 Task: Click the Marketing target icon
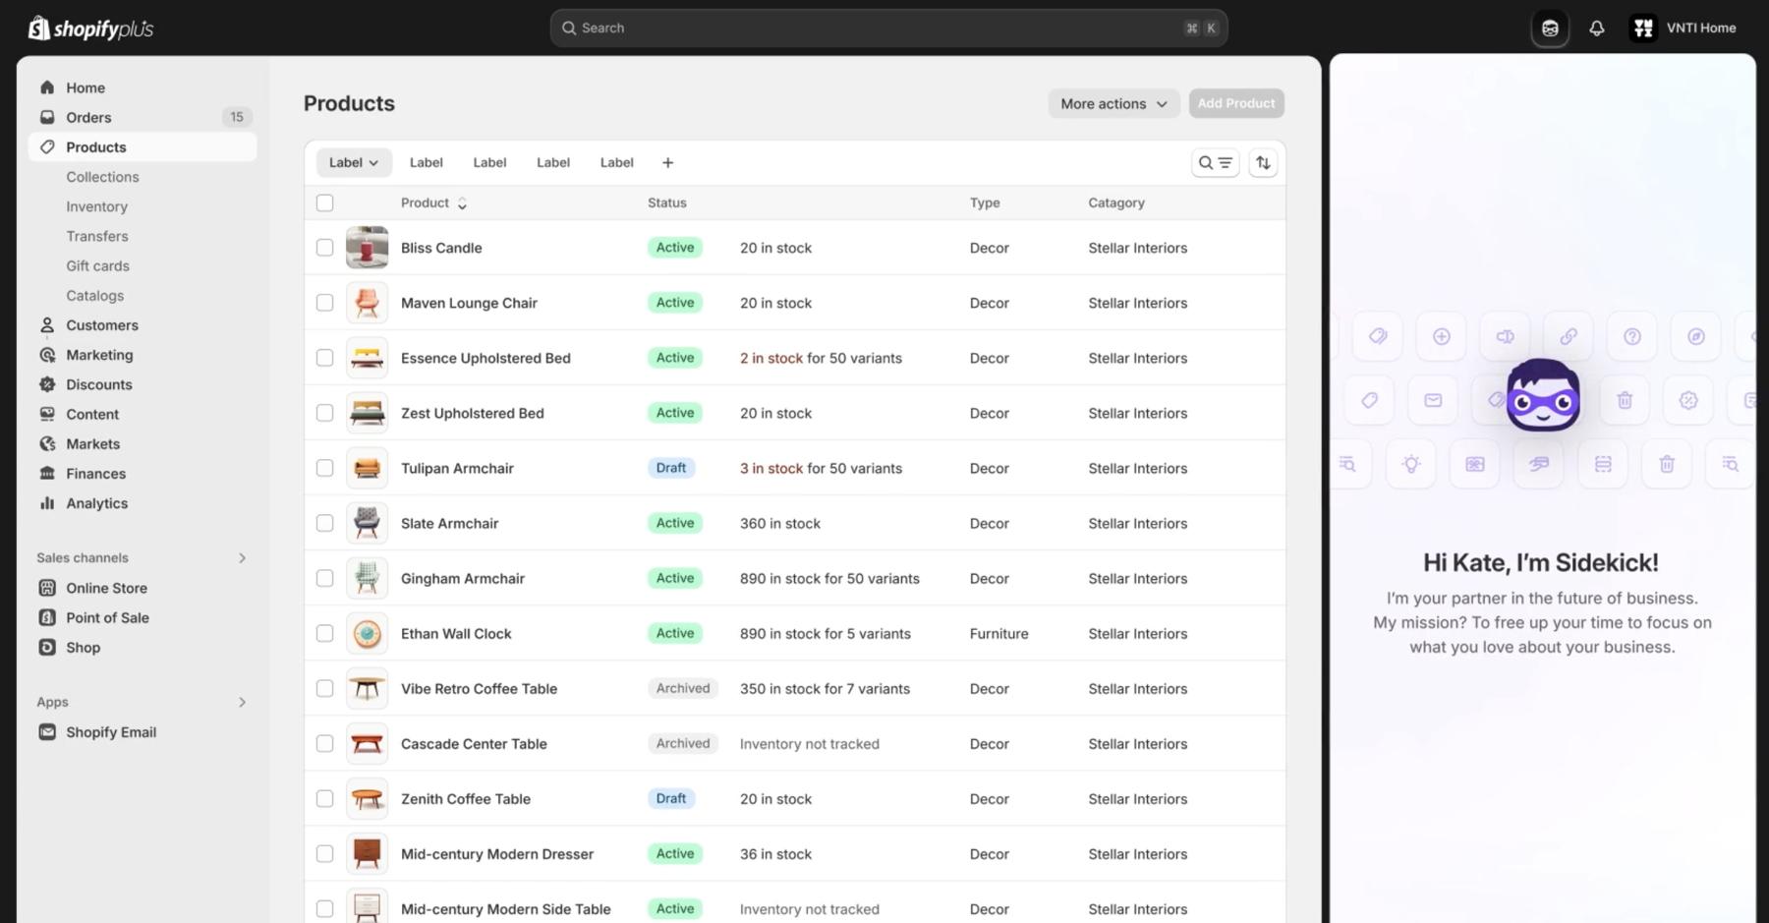(47, 355)
